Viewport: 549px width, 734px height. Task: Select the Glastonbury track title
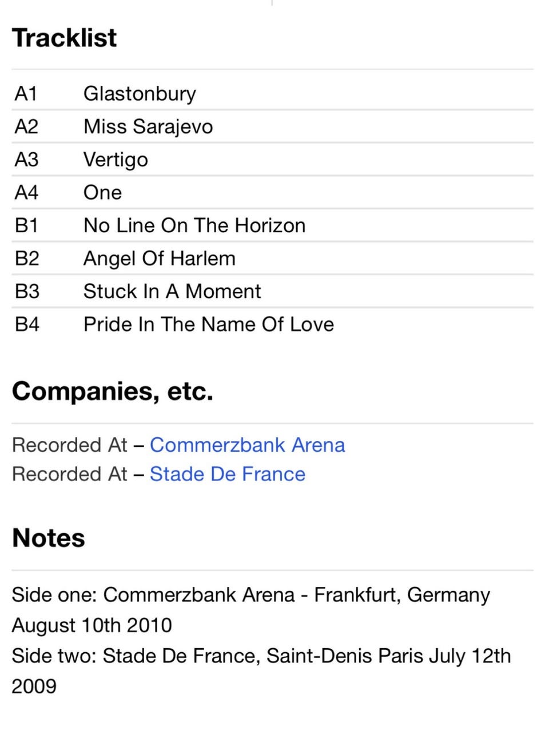[x=140, y=94]
